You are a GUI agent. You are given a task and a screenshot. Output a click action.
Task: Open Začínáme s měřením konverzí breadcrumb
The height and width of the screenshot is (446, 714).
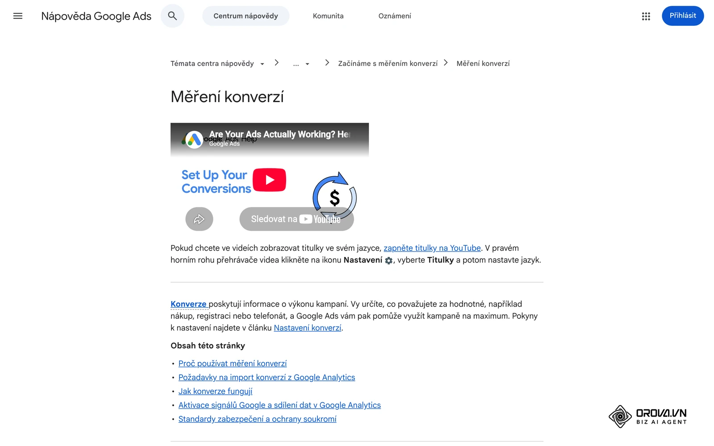pyautogui.click(x=388, y=63)
